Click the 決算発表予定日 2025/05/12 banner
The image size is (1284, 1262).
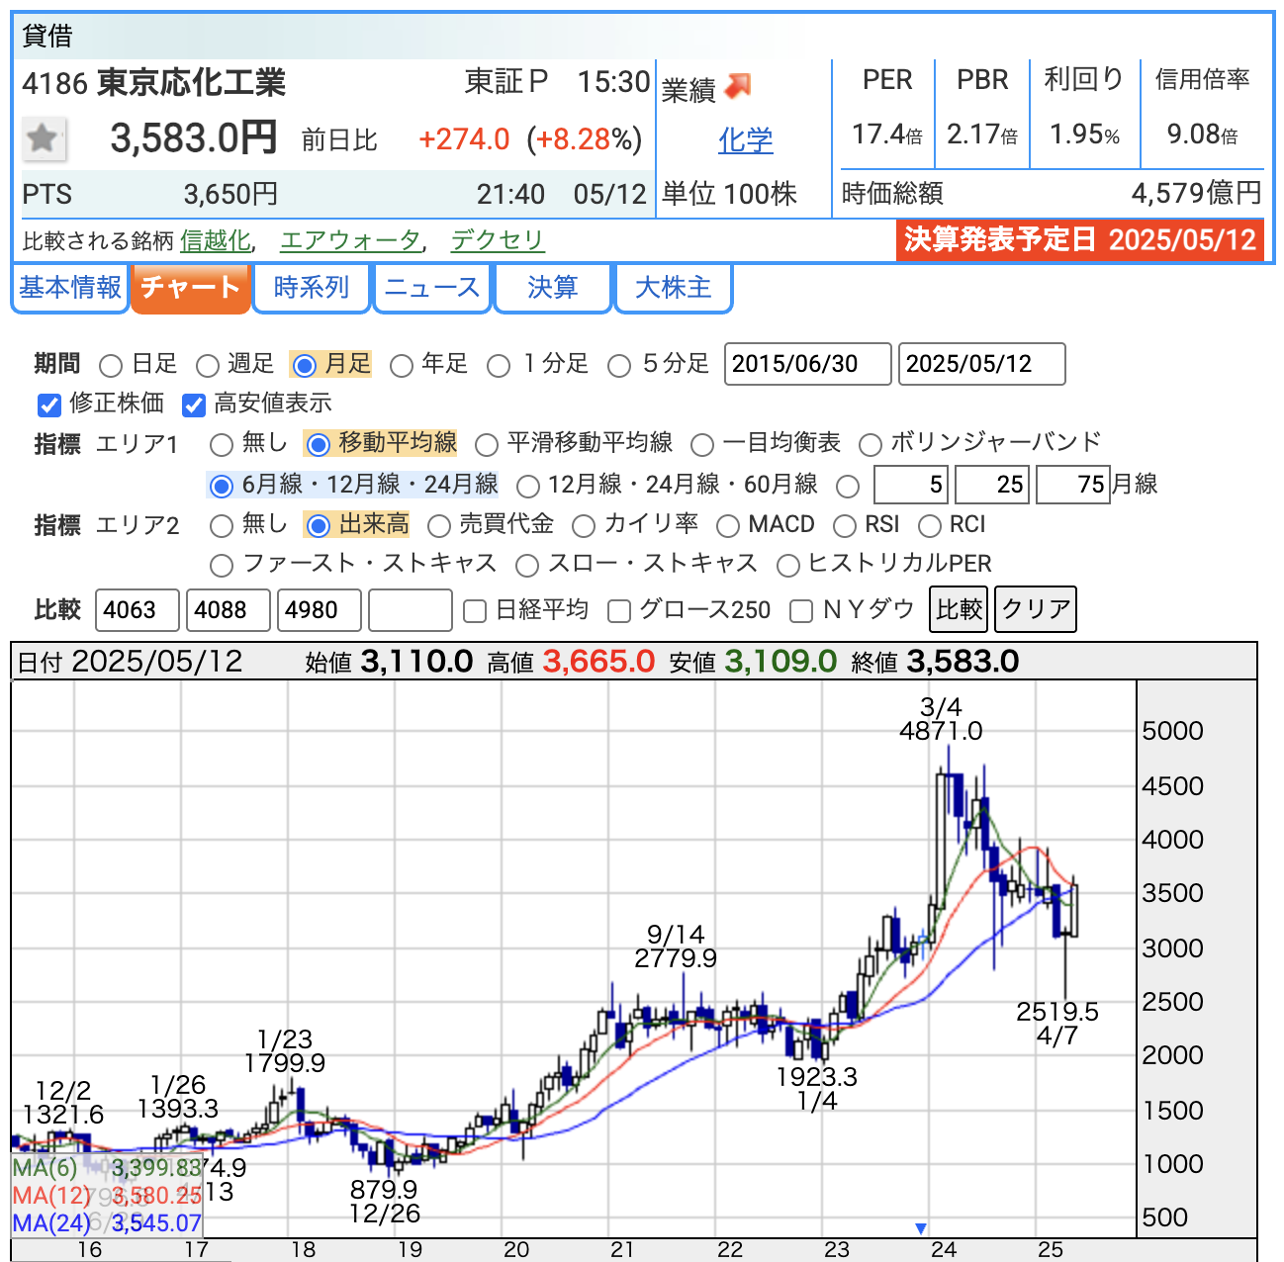1080,240
